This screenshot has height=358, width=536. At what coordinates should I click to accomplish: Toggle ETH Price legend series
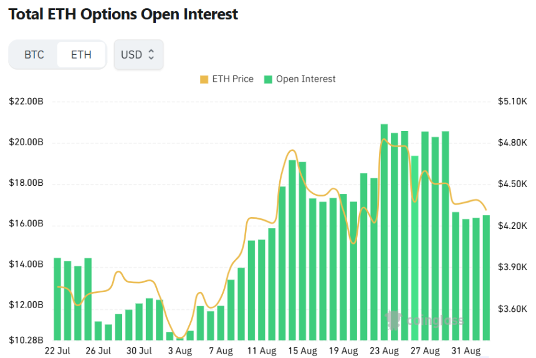(227, 79)
